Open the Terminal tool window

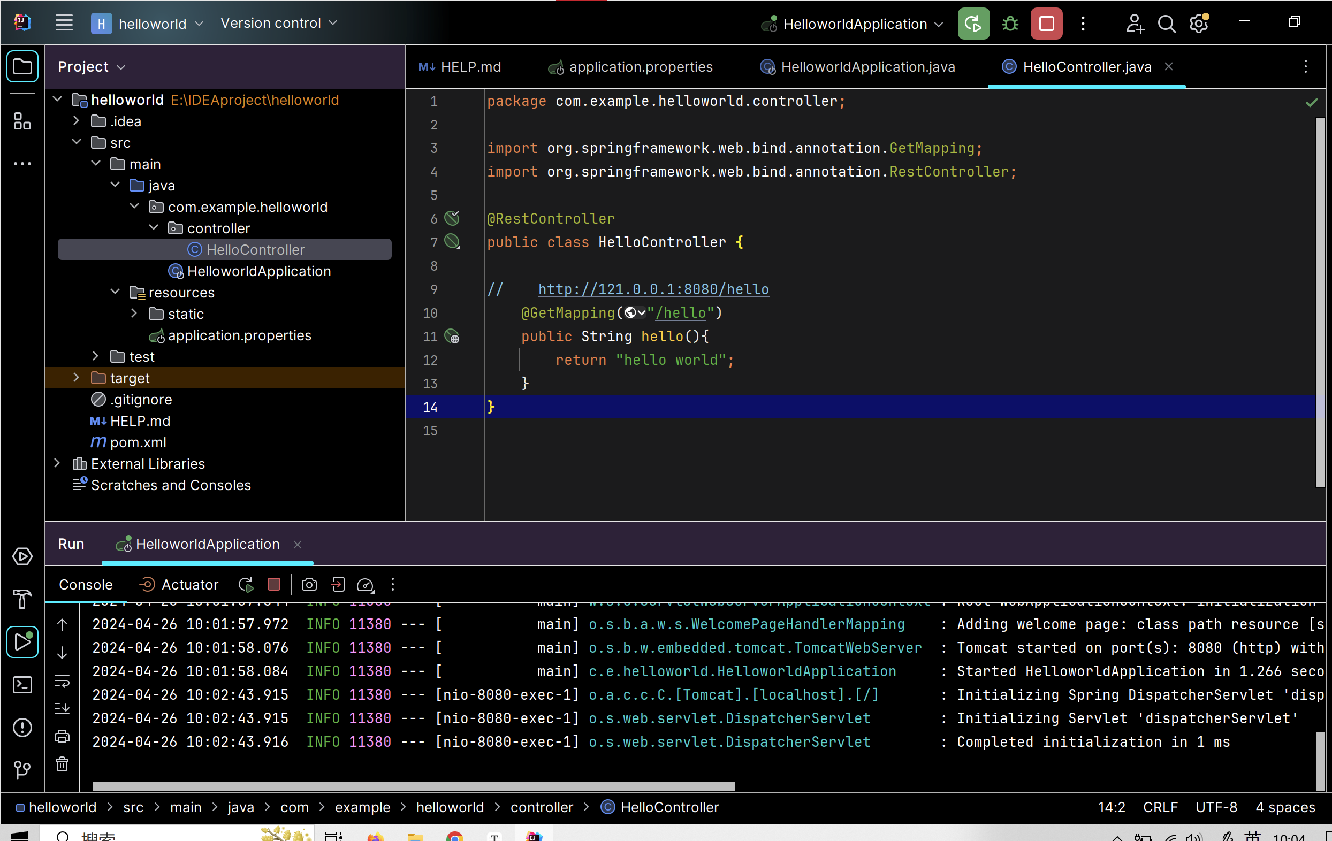pos(22,685)
